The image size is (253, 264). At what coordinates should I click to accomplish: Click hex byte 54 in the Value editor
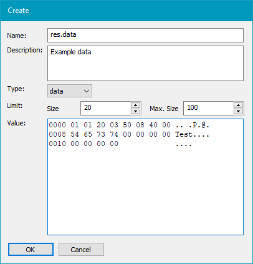[x=75, y=134]
